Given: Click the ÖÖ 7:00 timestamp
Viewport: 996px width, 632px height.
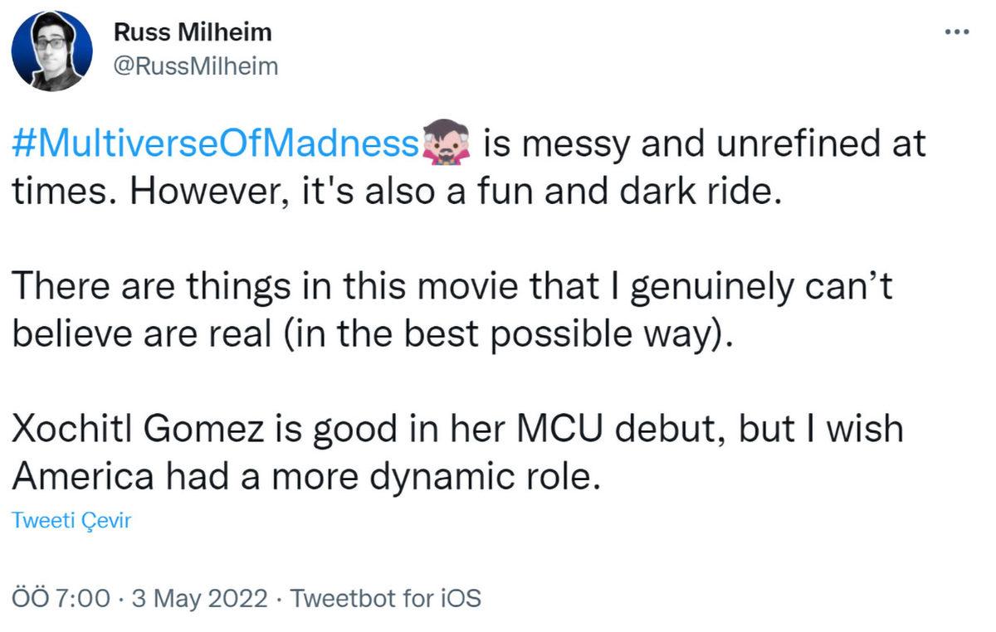Looking at the screenshot, I should click(60, 598).
